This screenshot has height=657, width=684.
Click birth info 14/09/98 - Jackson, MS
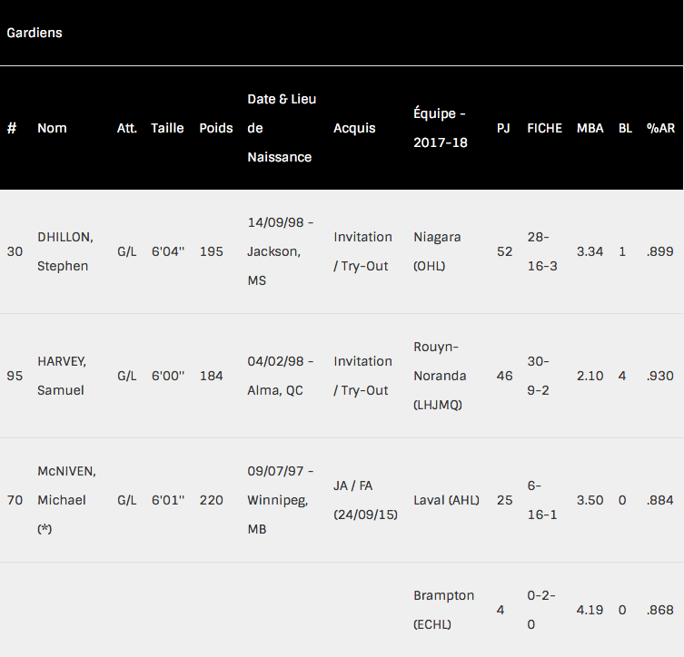coord(281,251)
